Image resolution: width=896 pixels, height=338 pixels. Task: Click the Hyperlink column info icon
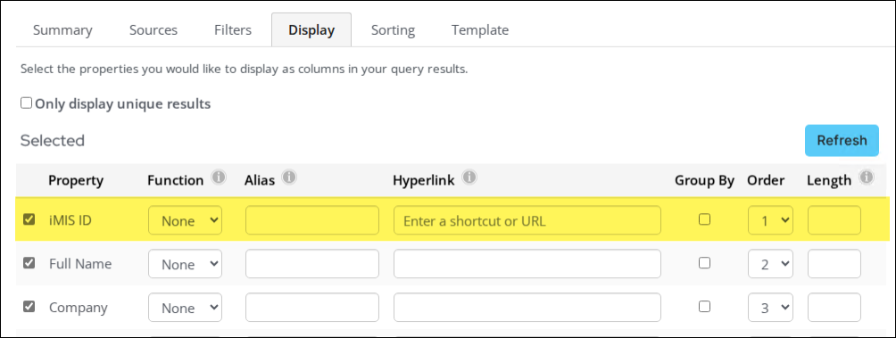(469, 177)
